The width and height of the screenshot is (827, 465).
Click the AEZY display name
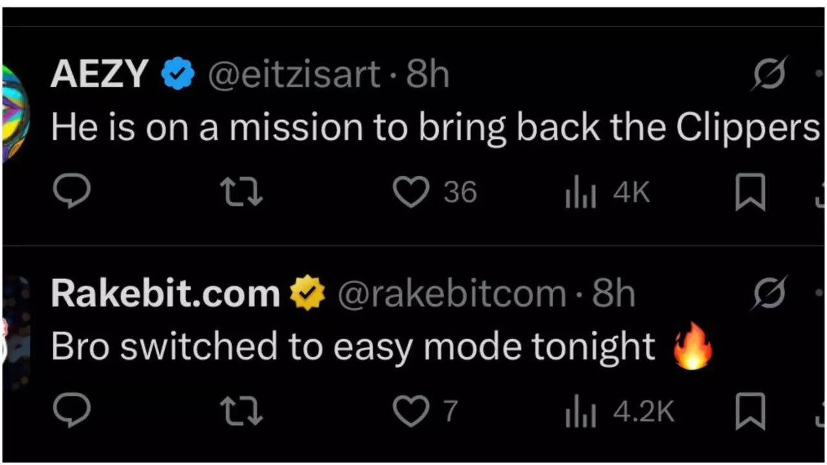(x=99, y=74)
